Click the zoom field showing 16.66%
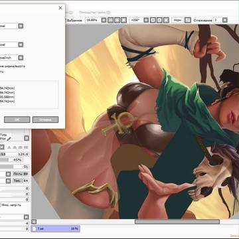The width and height of the screenshot is (239, 239). click(x=93, y=20)
